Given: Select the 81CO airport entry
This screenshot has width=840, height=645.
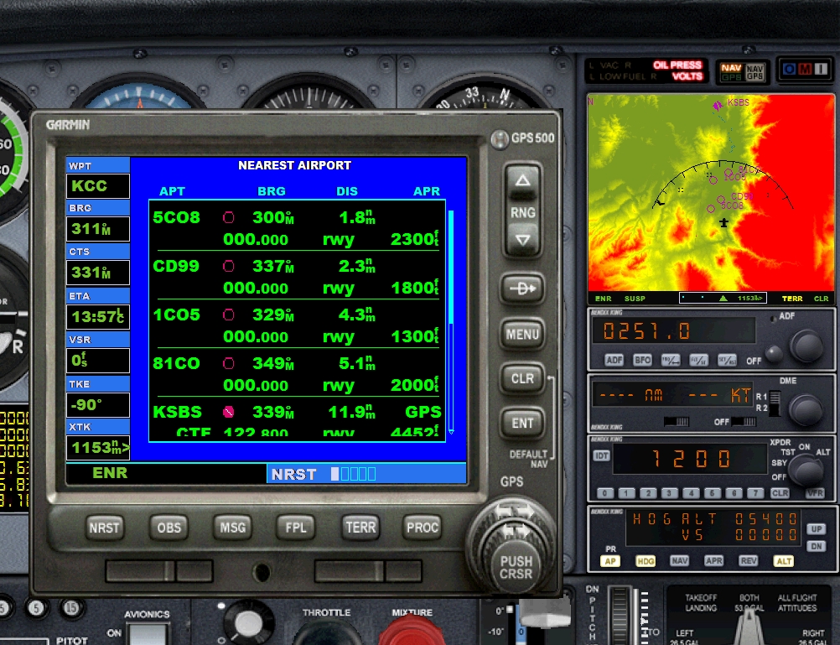Looking at the screenshot, I should [297, 374].
